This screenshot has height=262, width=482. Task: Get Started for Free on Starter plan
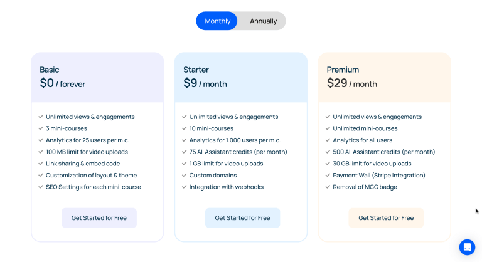(242, 218)
